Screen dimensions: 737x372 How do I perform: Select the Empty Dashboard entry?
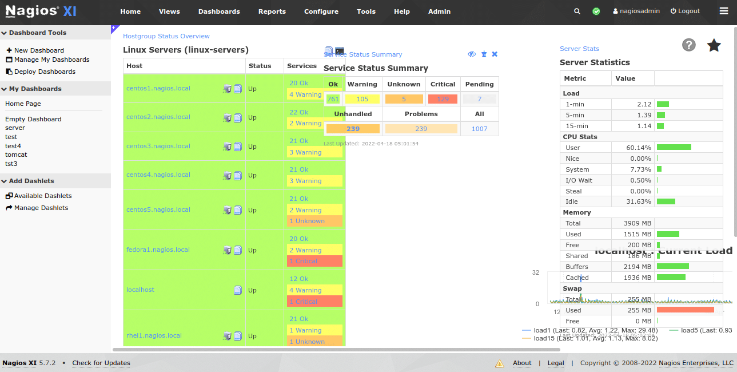click(x=33, y=119)
